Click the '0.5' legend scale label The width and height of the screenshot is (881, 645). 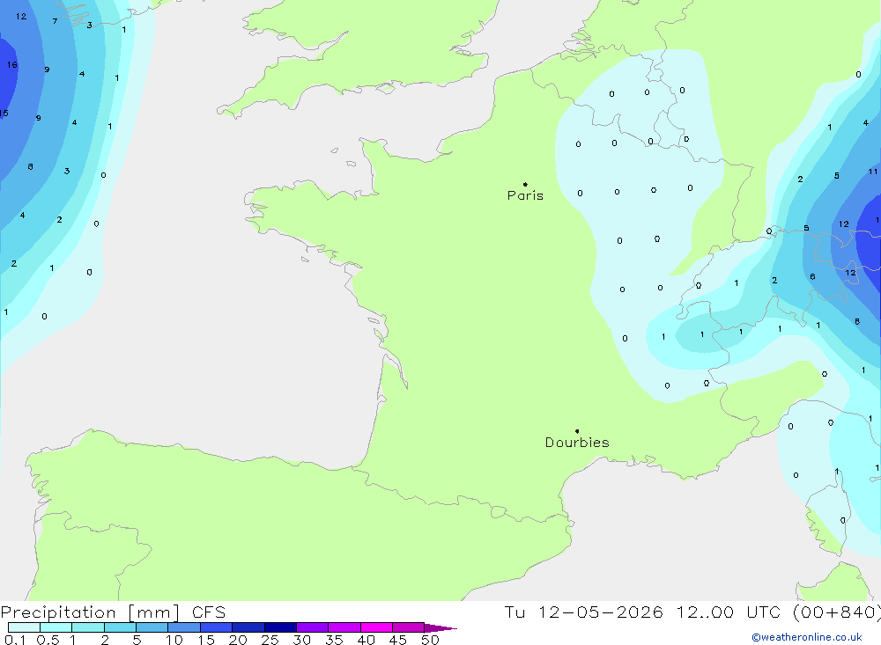[48, 640]
